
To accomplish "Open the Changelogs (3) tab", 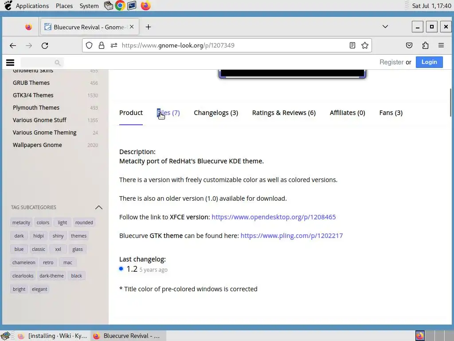I will (216, 113).
